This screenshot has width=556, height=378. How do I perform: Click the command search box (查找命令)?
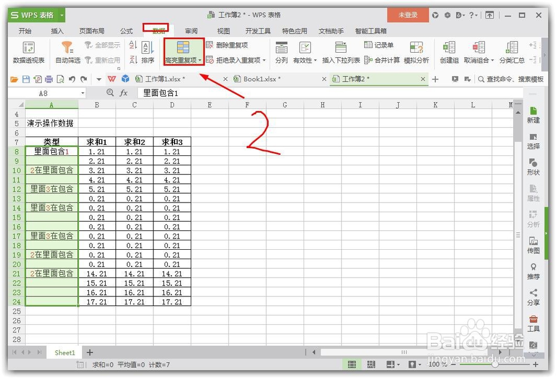point(511,79)
